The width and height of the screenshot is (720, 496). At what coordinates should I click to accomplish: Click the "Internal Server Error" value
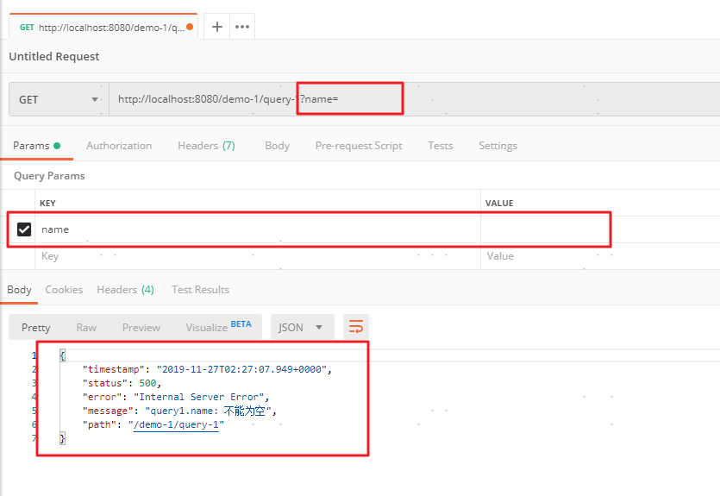tap(199, 397)
